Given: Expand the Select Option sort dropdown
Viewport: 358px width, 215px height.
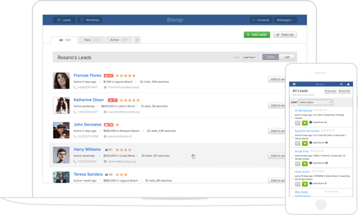Looking at the screenshot, I should [x=315, y=102].
